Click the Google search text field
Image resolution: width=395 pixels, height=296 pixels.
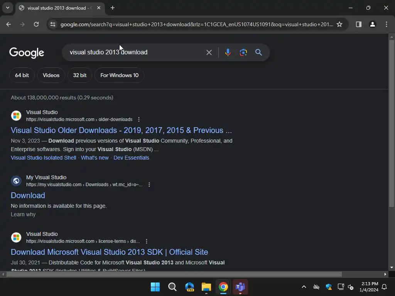(x=136, y=52)
